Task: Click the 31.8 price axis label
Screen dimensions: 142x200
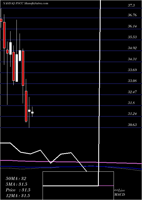Action: 131,103
